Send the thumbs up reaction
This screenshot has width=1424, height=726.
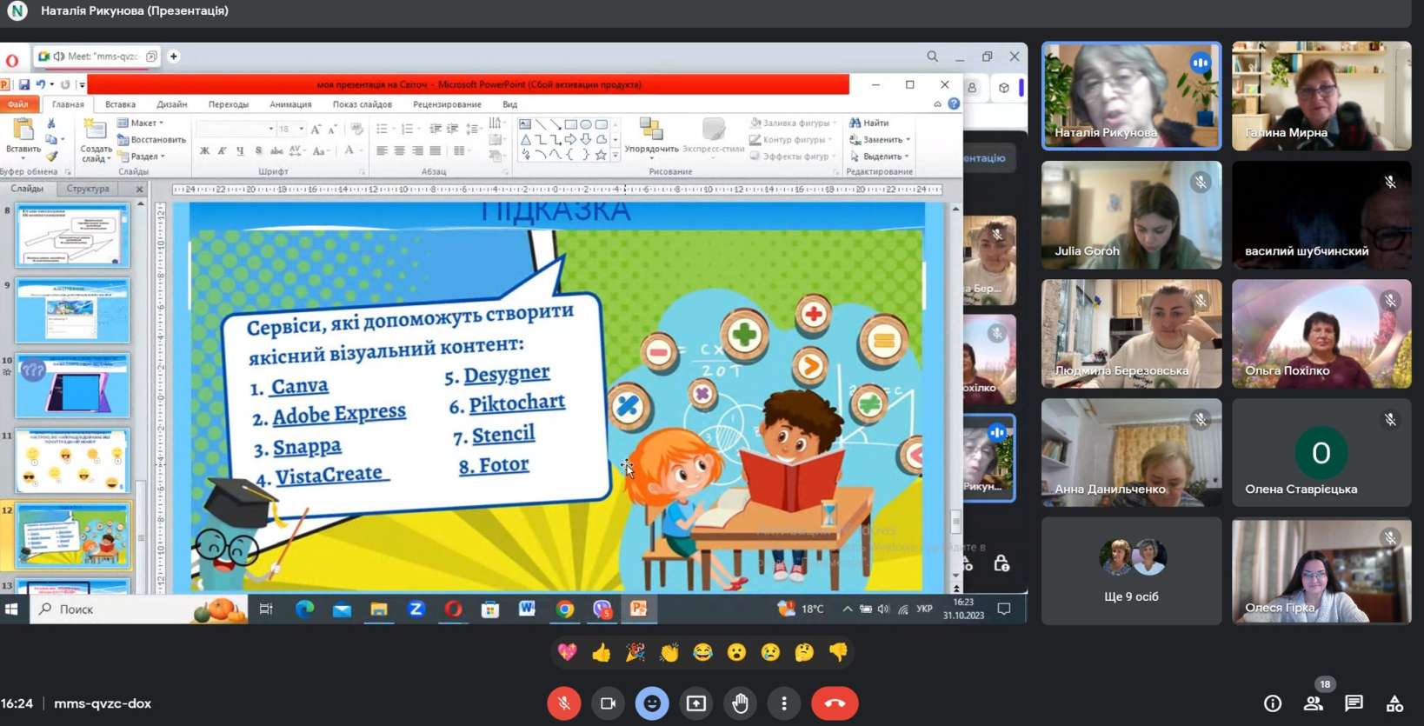pyautogui.click(x=601, y=652)
